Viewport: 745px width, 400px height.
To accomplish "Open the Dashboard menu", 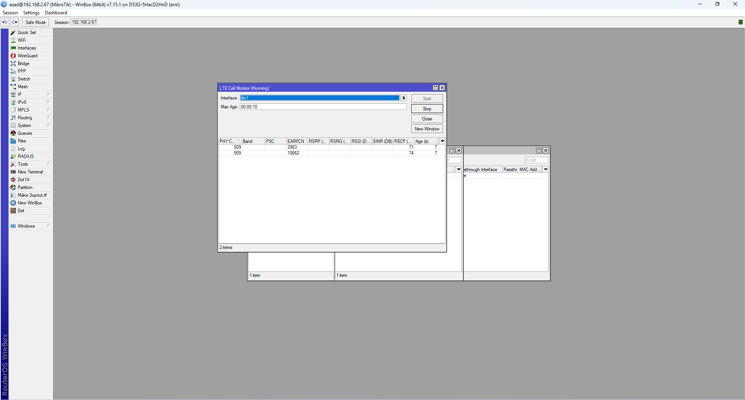I will coord(56,13).
